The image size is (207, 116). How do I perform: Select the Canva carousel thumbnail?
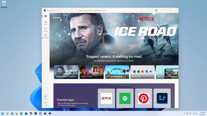tap(167, 72)
